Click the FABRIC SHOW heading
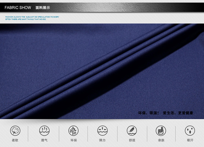204x147 pixels. click(18, 8)
